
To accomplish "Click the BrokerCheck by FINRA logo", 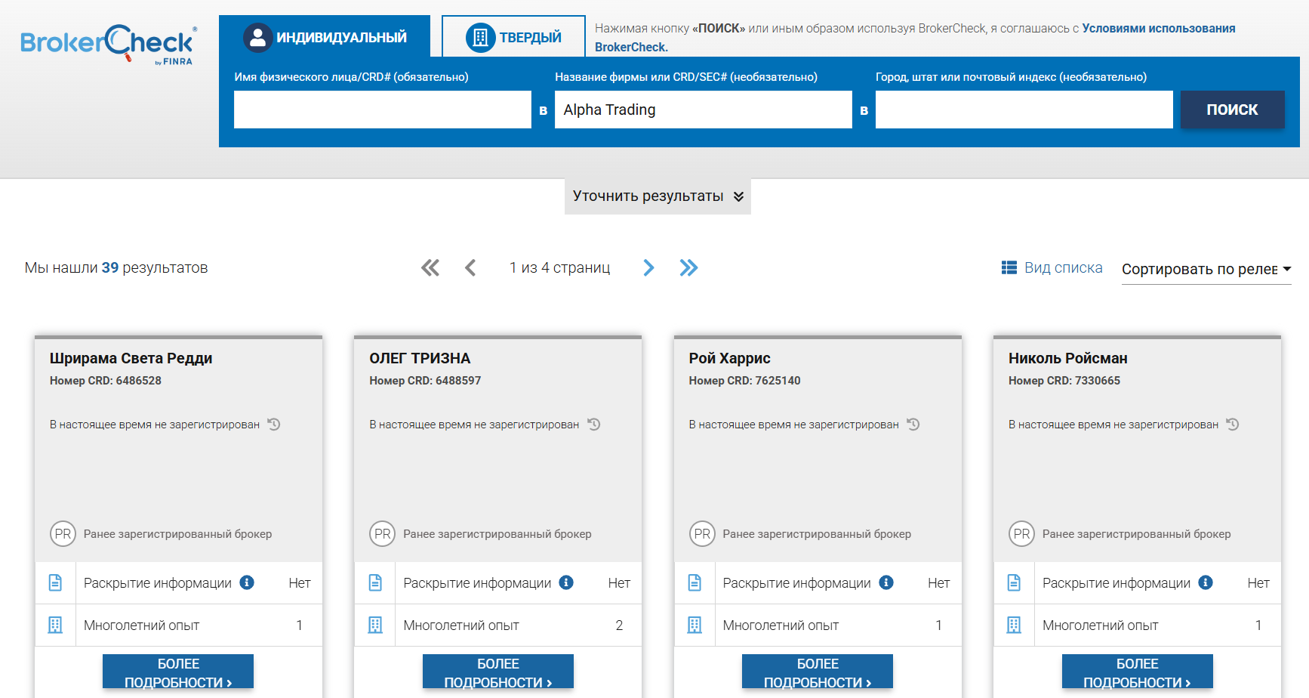I will (109, 45).
